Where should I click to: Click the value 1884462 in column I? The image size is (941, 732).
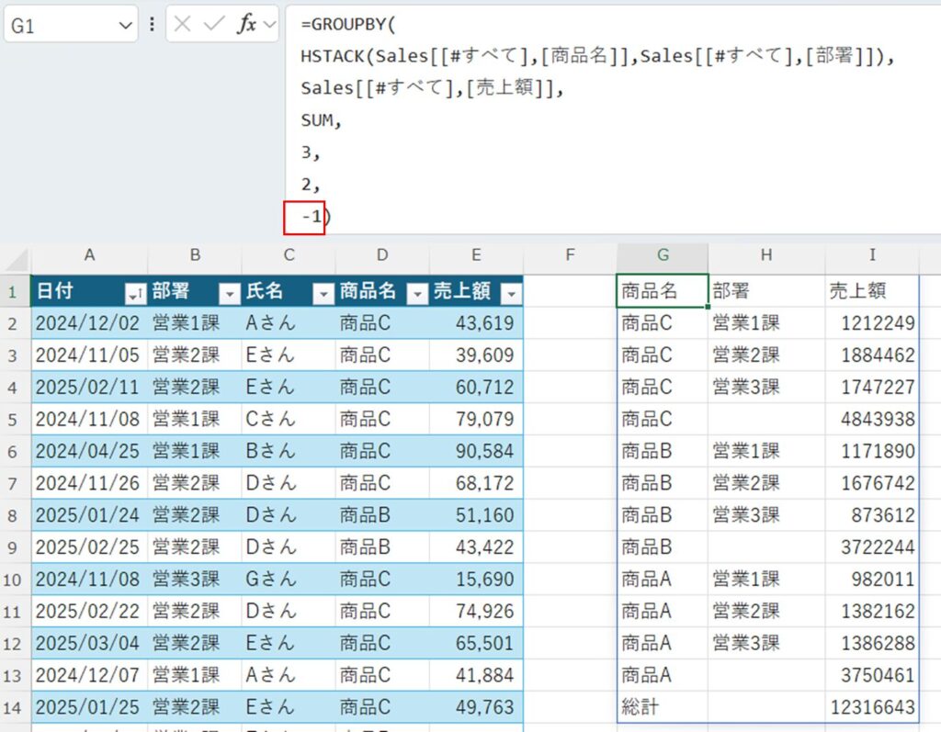872,355
